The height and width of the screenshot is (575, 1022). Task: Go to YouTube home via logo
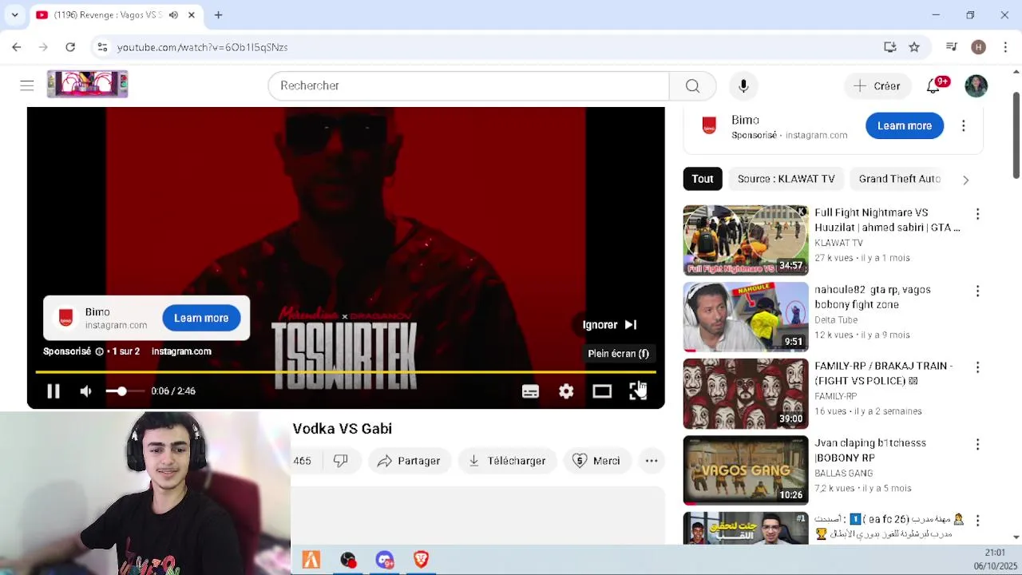(x=87, y=85)
